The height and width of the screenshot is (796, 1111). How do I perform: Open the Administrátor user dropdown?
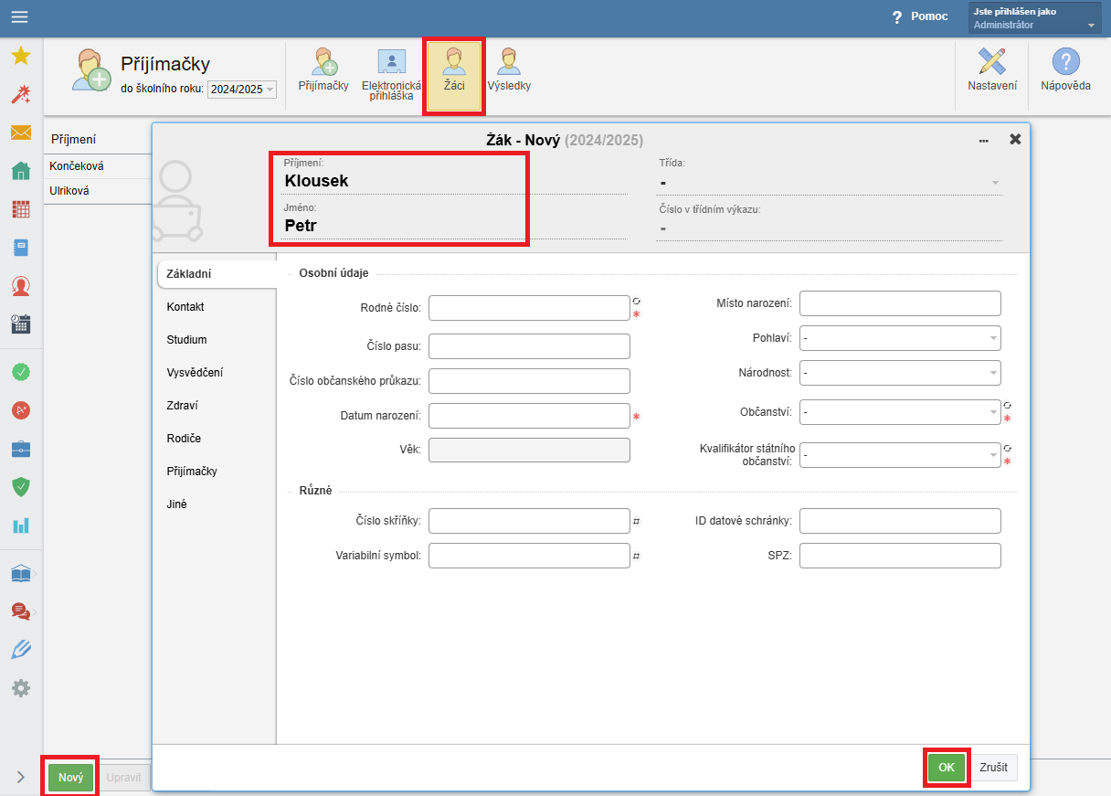(1034, 18)
